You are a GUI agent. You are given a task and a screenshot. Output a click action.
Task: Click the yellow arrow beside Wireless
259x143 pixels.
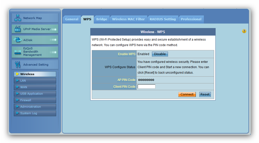[17, 74]
